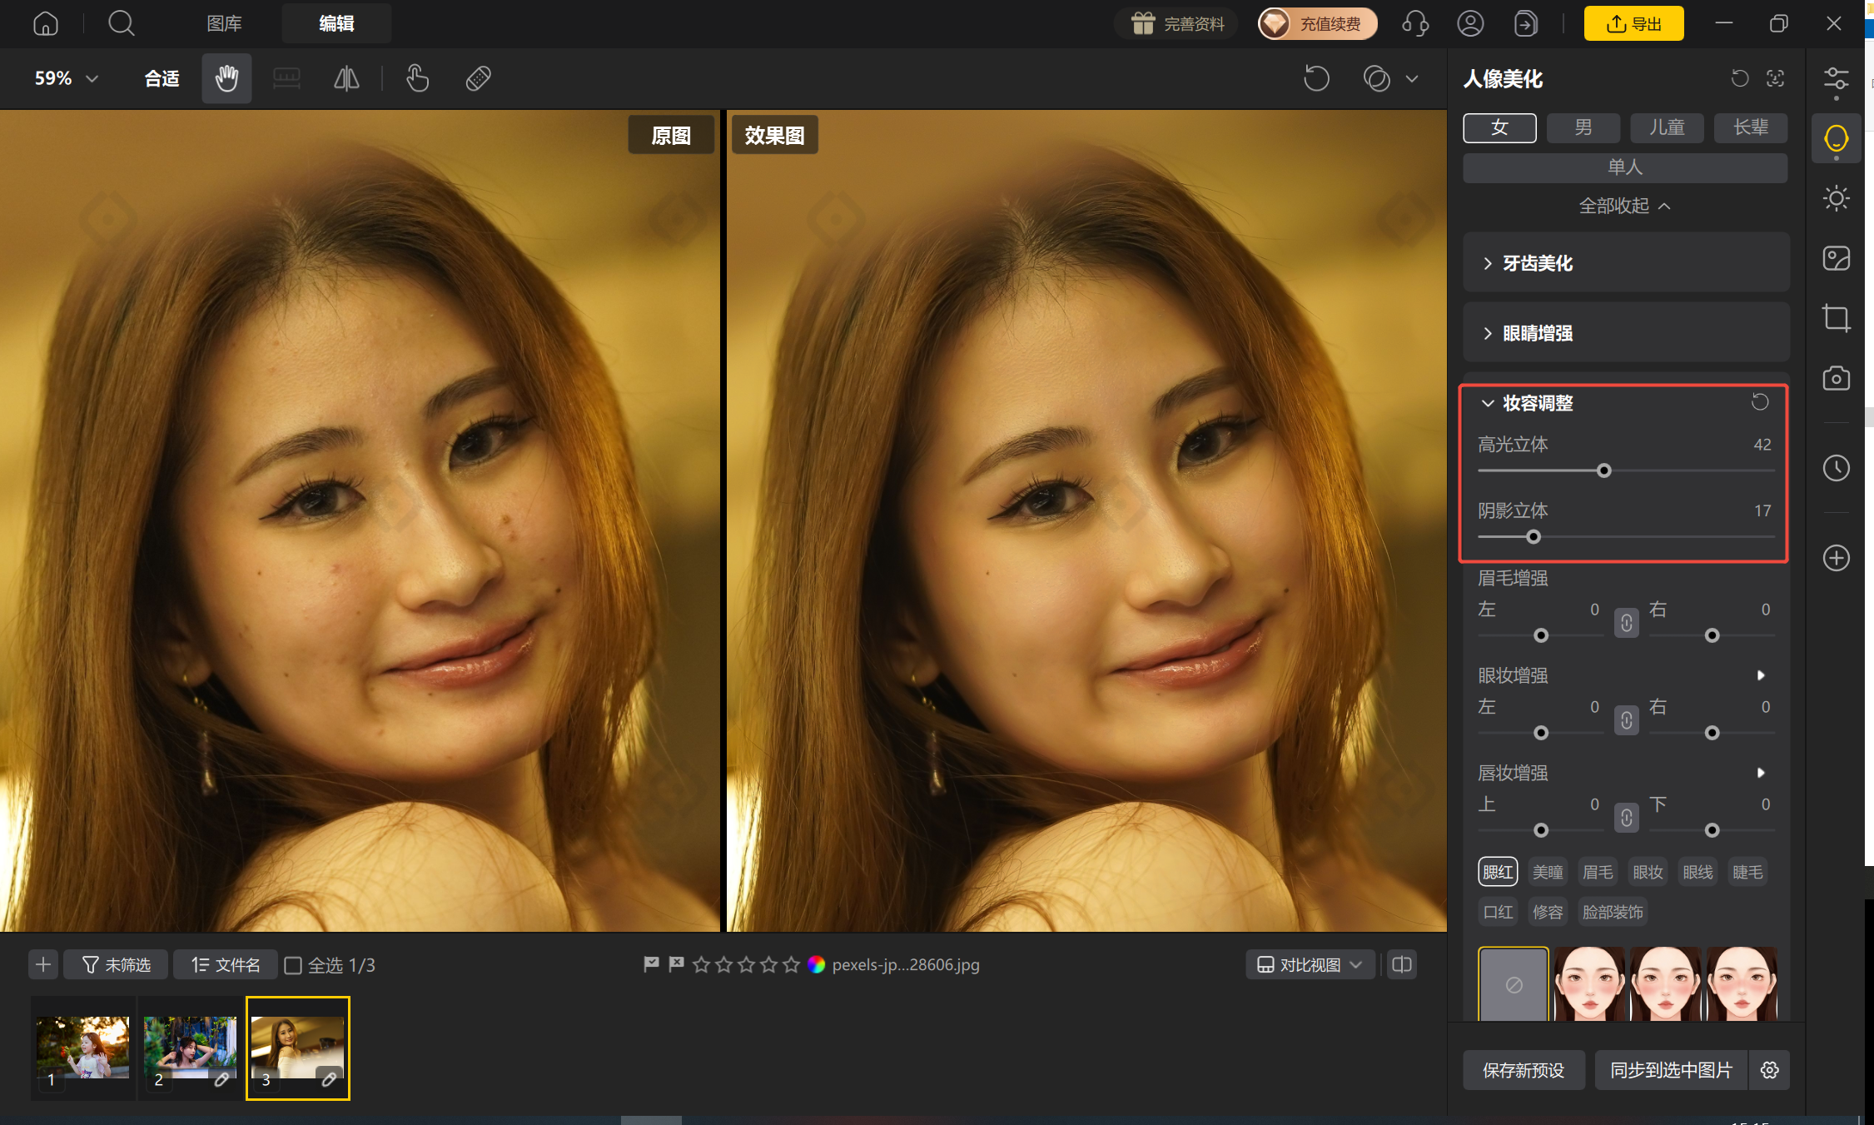Select the finger touch tool icon
The image size is (1874, 1125).
[417, 78]
